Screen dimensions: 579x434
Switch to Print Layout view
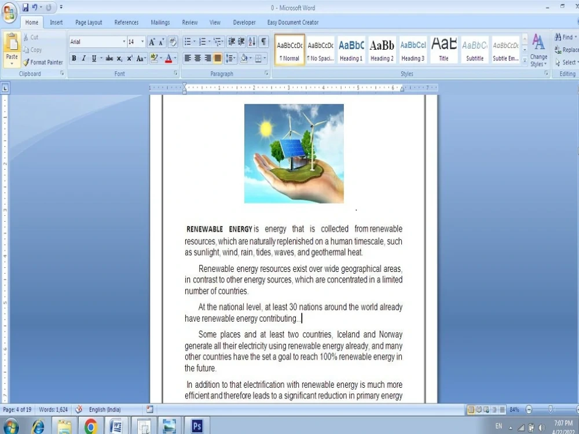[x=471, y=410]
